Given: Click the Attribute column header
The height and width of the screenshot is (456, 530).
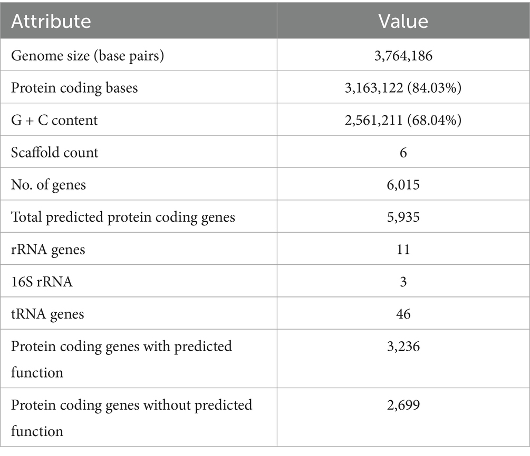Looking at the screenshot, I should [x=51, y=21].
